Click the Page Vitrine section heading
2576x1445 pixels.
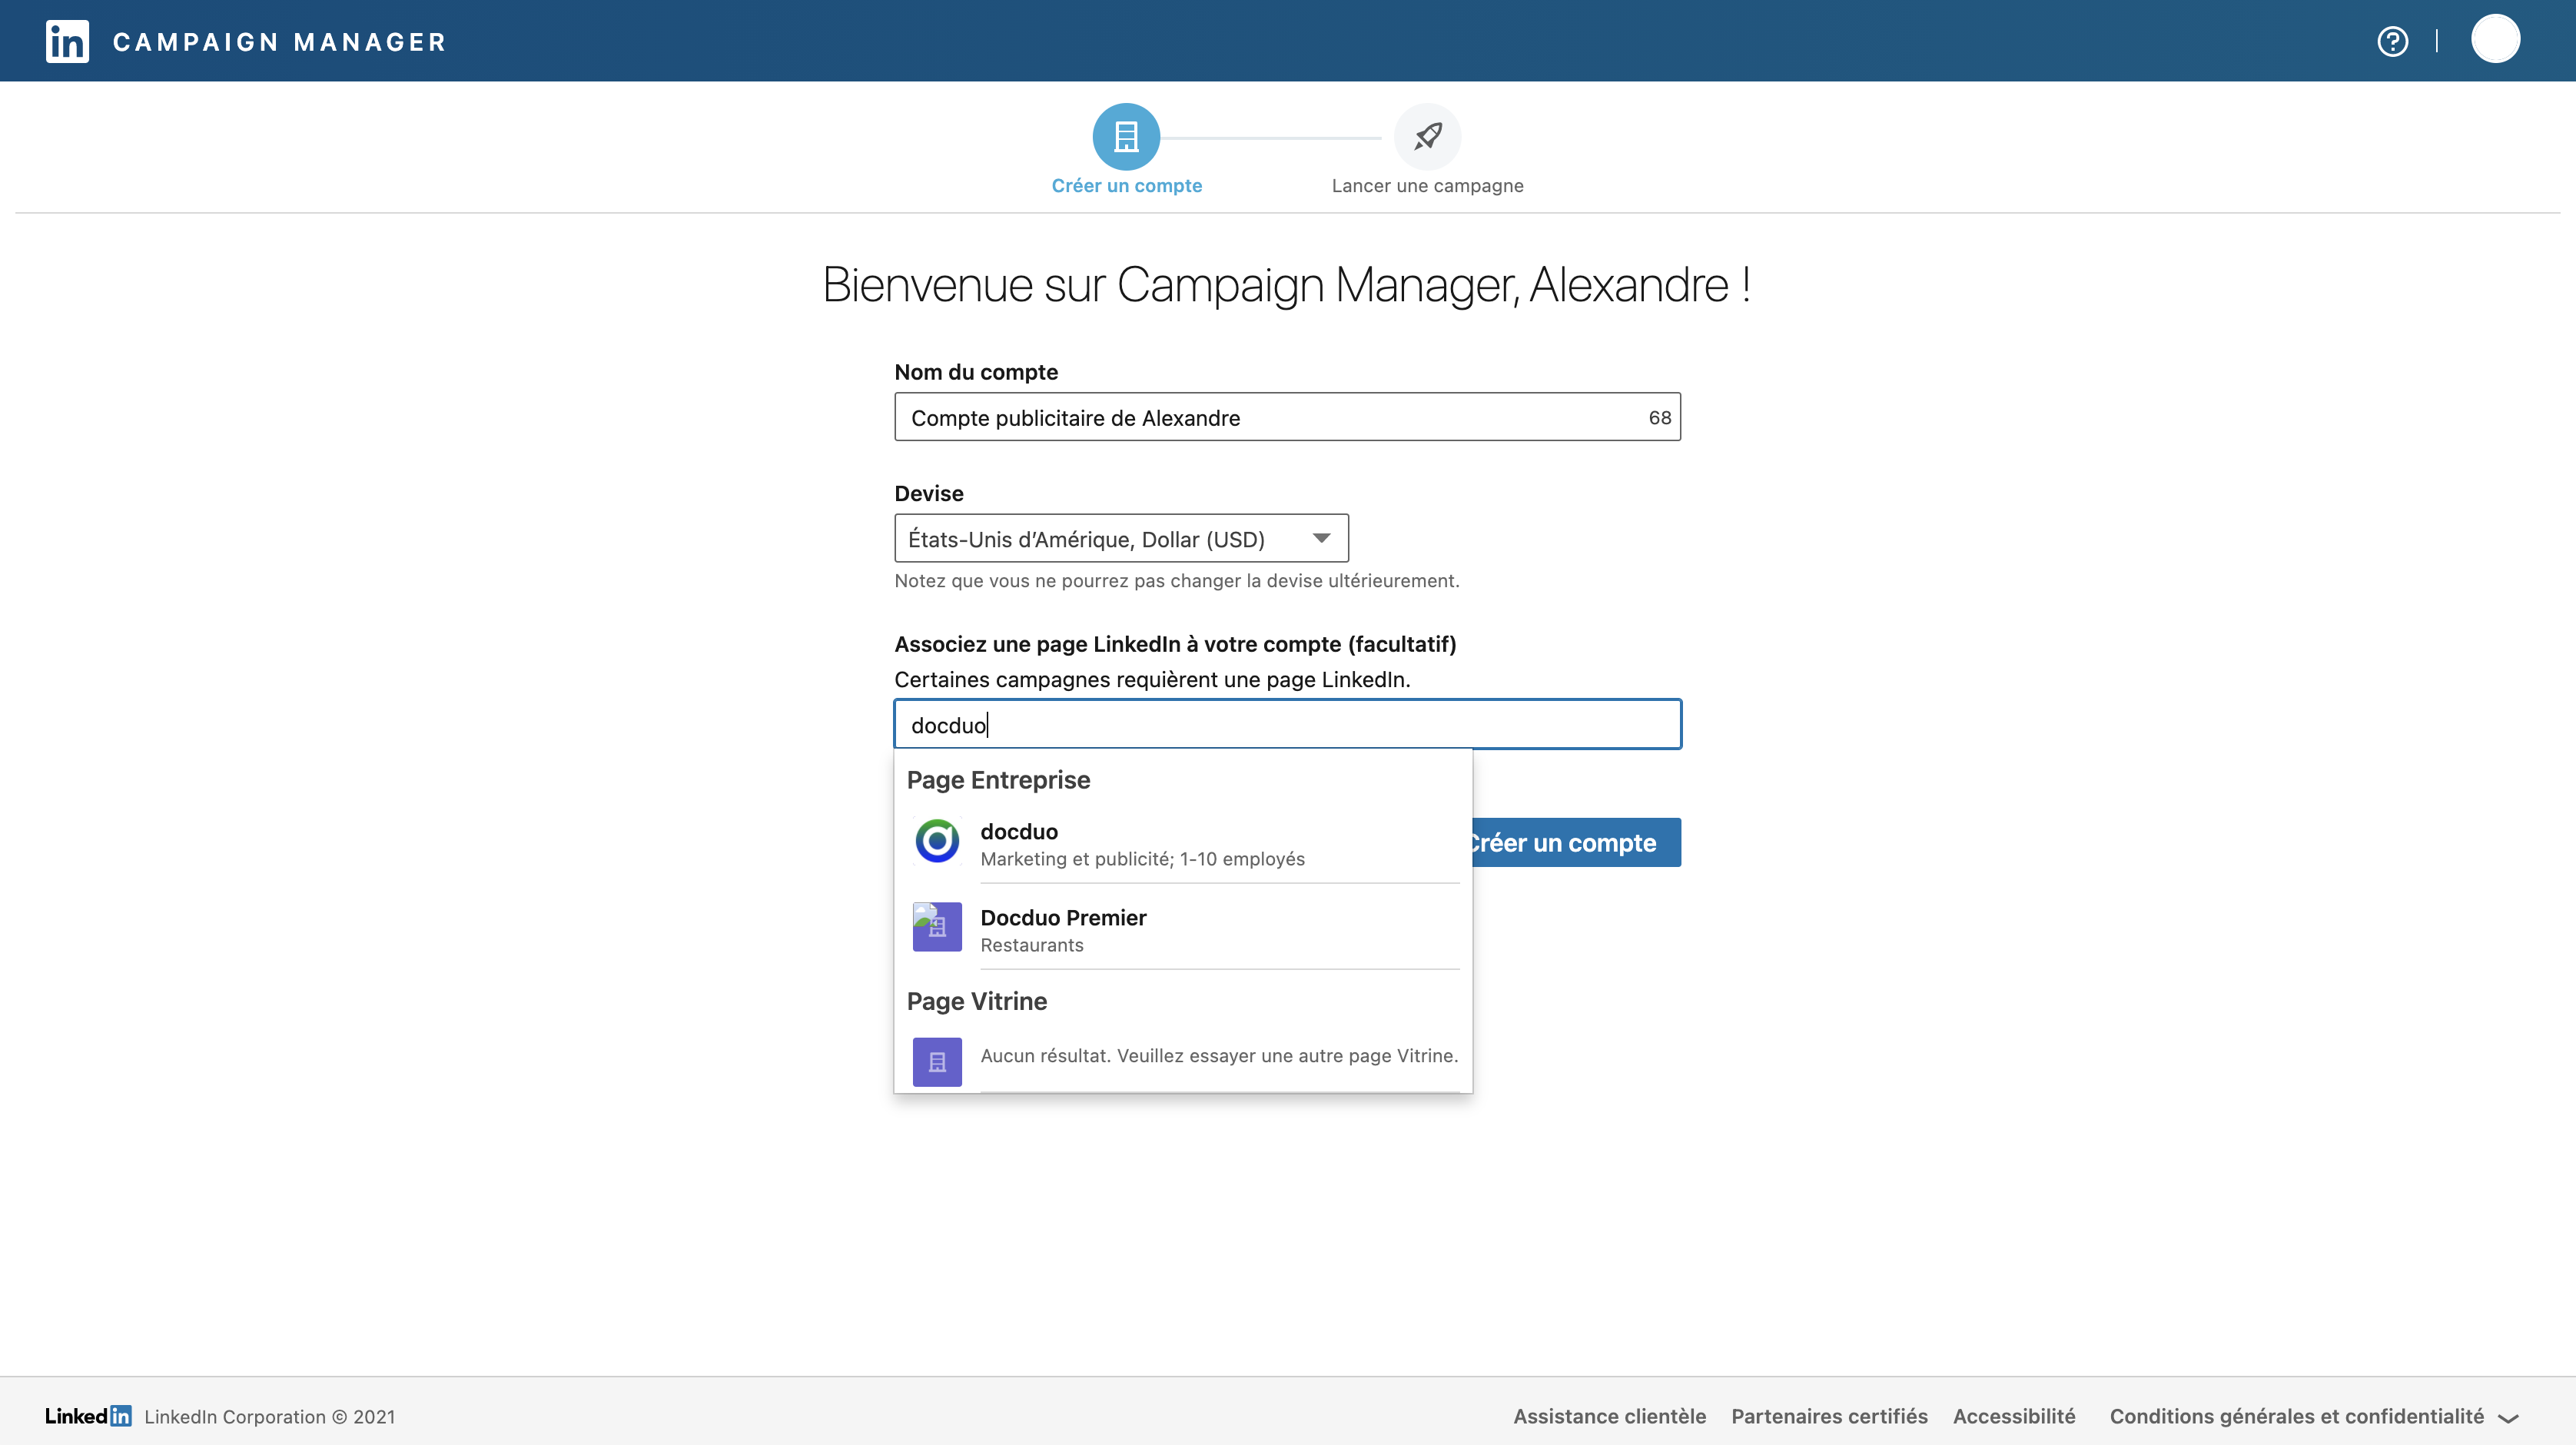pos(976,1001)
